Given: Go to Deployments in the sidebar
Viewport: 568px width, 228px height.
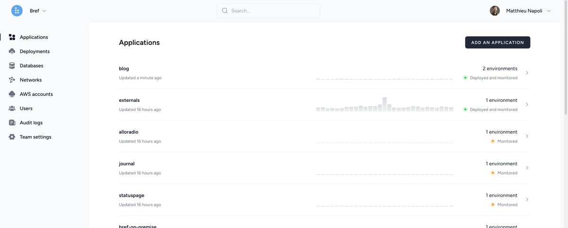Looking at the screenshot, I should click(35, 51).
